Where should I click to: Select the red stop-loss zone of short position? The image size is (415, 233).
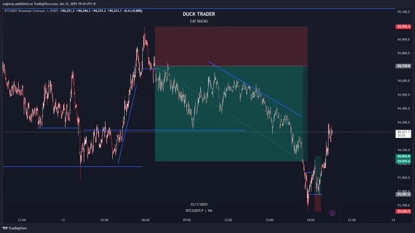[231, 46]
